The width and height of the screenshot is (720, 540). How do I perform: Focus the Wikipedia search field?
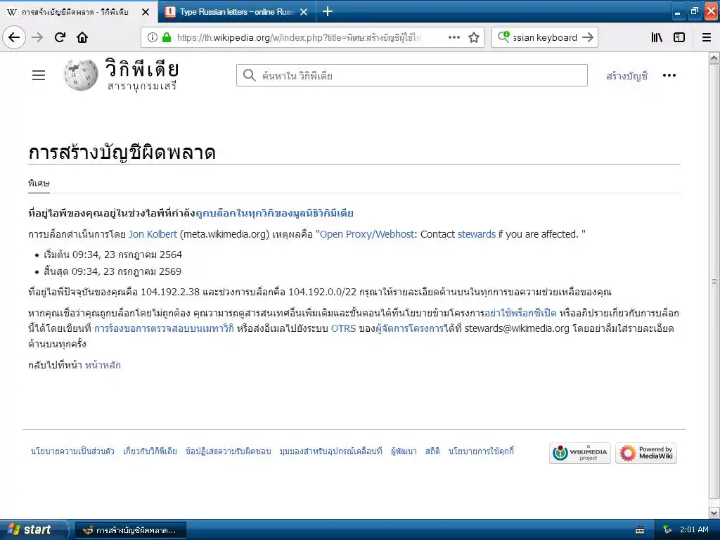click(412, 75)
